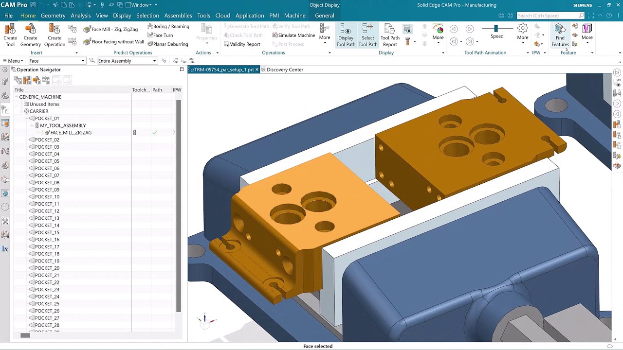623x350 pixels.
Task: Toggle Select Tool Path
Action: point(368,35)
